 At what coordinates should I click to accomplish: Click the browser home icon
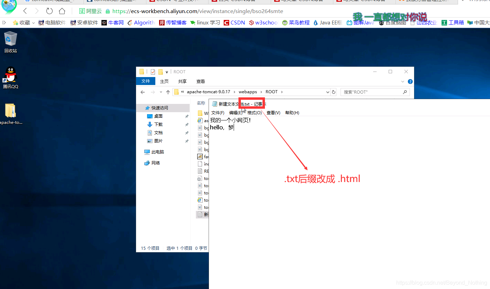(x=62, y=11)
